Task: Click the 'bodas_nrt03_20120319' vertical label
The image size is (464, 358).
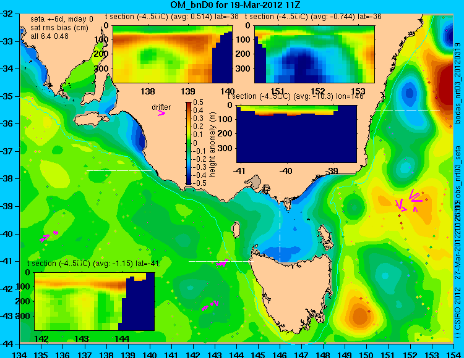Action: tap(458, 83)
